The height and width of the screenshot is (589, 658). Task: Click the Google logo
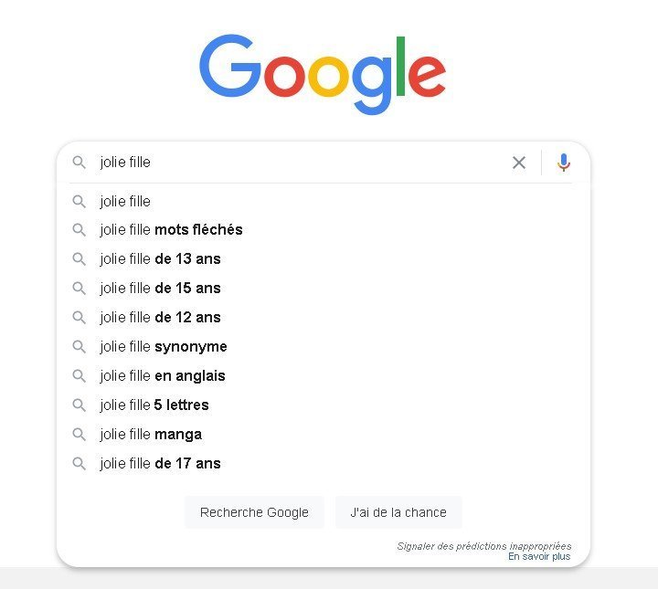[x=323, y=73]
